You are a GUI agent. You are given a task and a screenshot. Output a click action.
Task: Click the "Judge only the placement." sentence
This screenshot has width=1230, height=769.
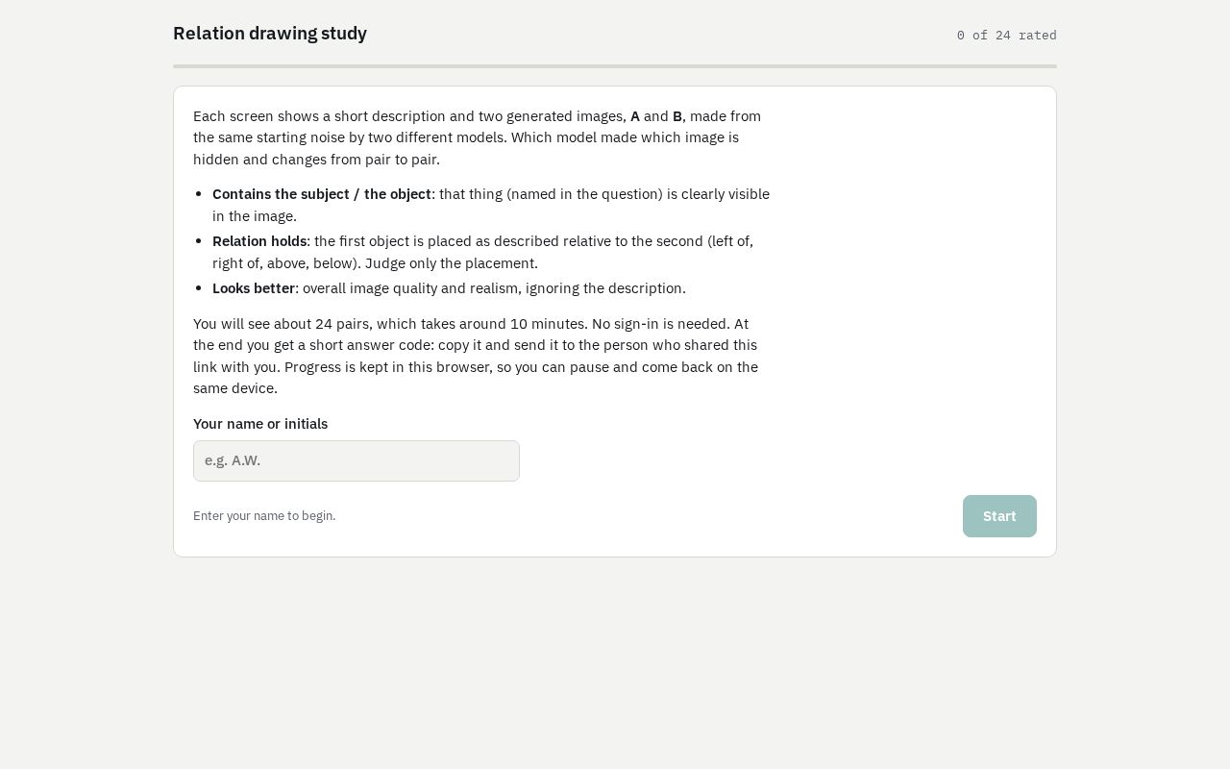pos(452,263)
